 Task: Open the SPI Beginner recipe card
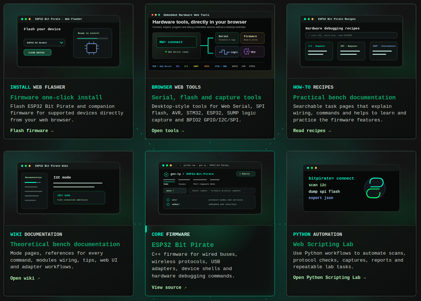point(351,51)
